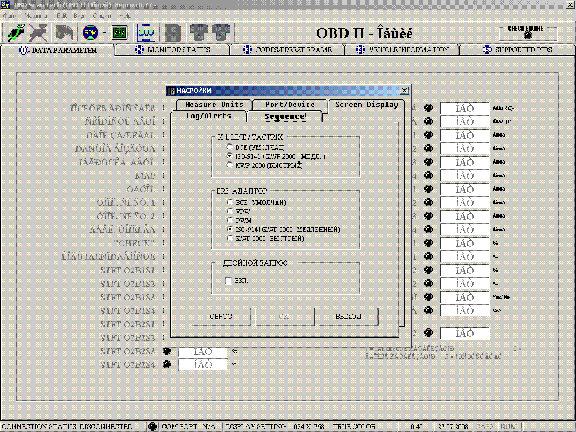Click the connect to vehicle toolbar icon

16,33
